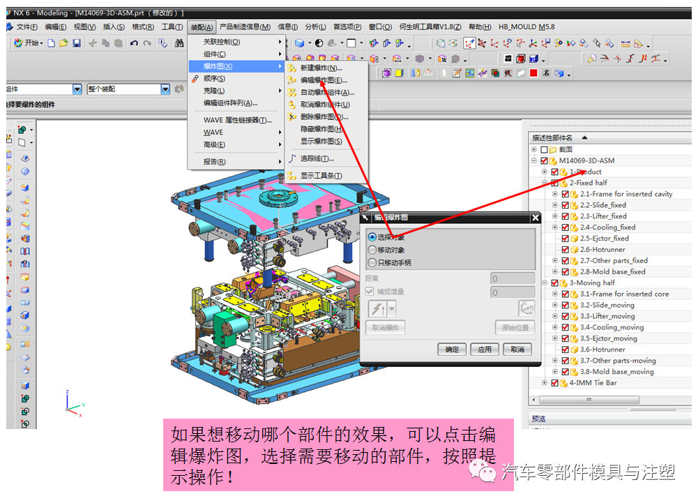Expand the 2.1-Frame for inserted cavity node

pos(554,194)
